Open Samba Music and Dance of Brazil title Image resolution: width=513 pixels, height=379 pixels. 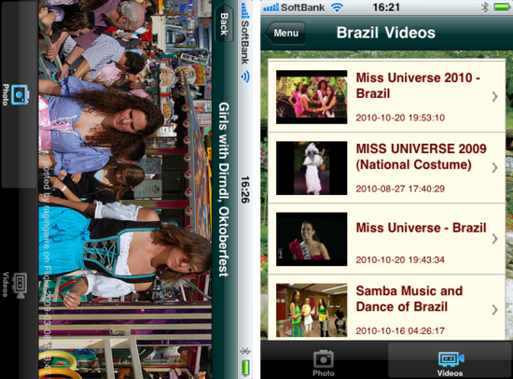point(409,299)
